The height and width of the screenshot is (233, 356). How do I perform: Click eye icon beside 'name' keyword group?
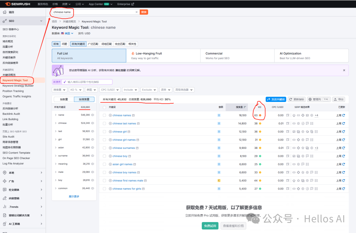point(93,115)
